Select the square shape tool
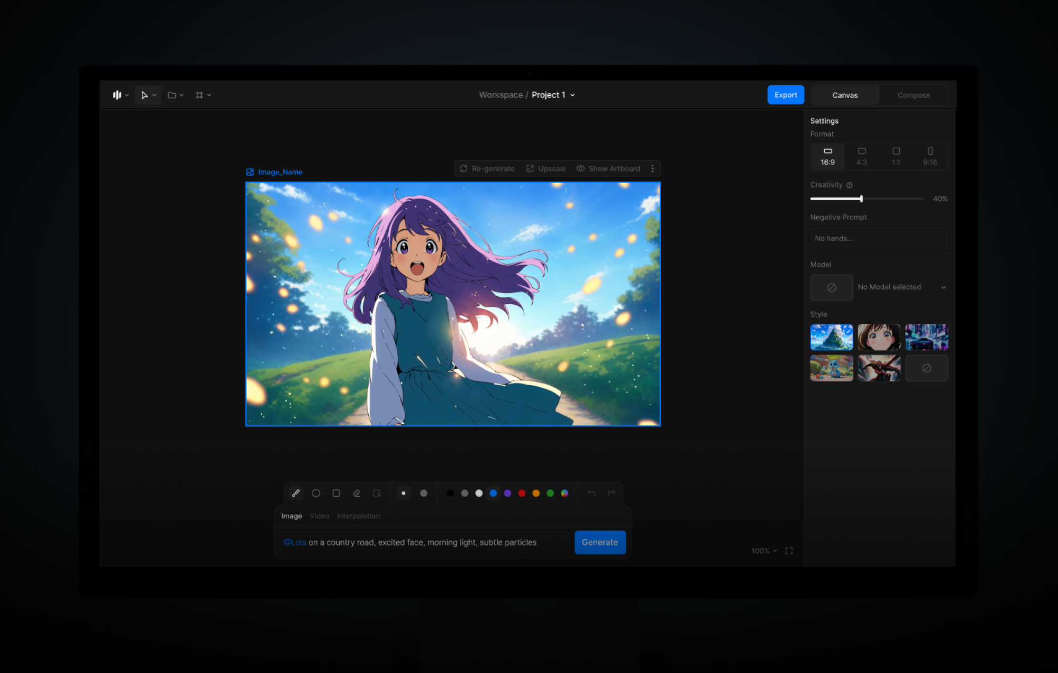 pos(336,493)
